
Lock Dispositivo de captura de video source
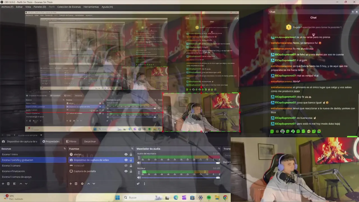click(x=131, y=160)
